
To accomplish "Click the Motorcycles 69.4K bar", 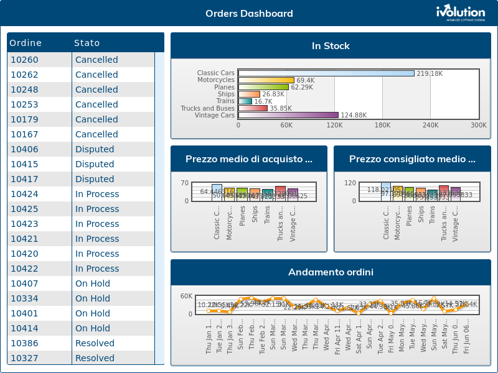I will [268, 80].
